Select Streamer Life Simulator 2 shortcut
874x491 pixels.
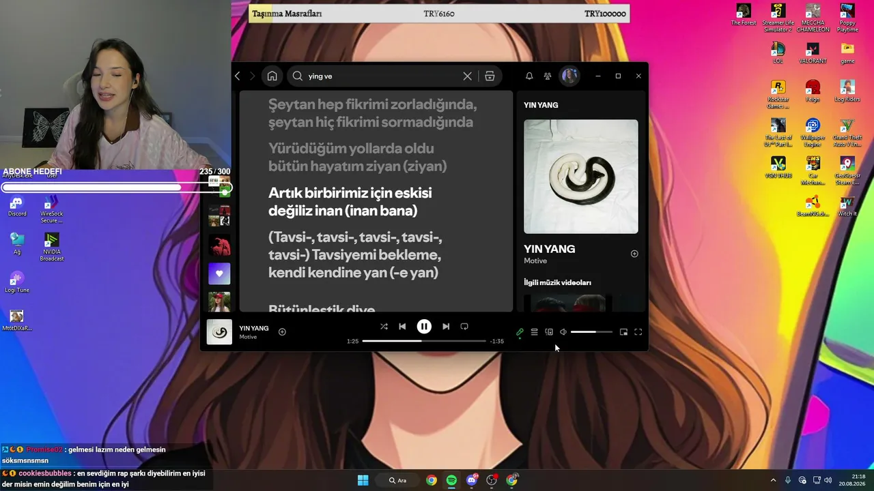(x=778, y=18)
